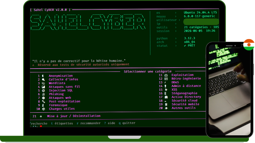255x143 pixels.
Task: Click the icon beside Sécurité mobile
Action: click(x=166, y=104)
